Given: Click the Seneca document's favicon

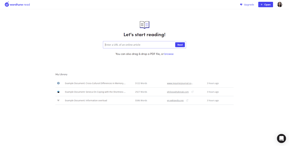Looking at the screenshot, I should tap(58, 92).
